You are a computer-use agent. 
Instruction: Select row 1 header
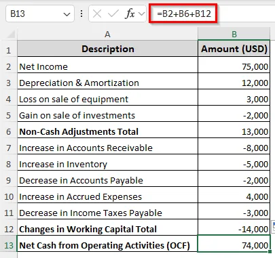pyautogui.click(x=9, y=49)
